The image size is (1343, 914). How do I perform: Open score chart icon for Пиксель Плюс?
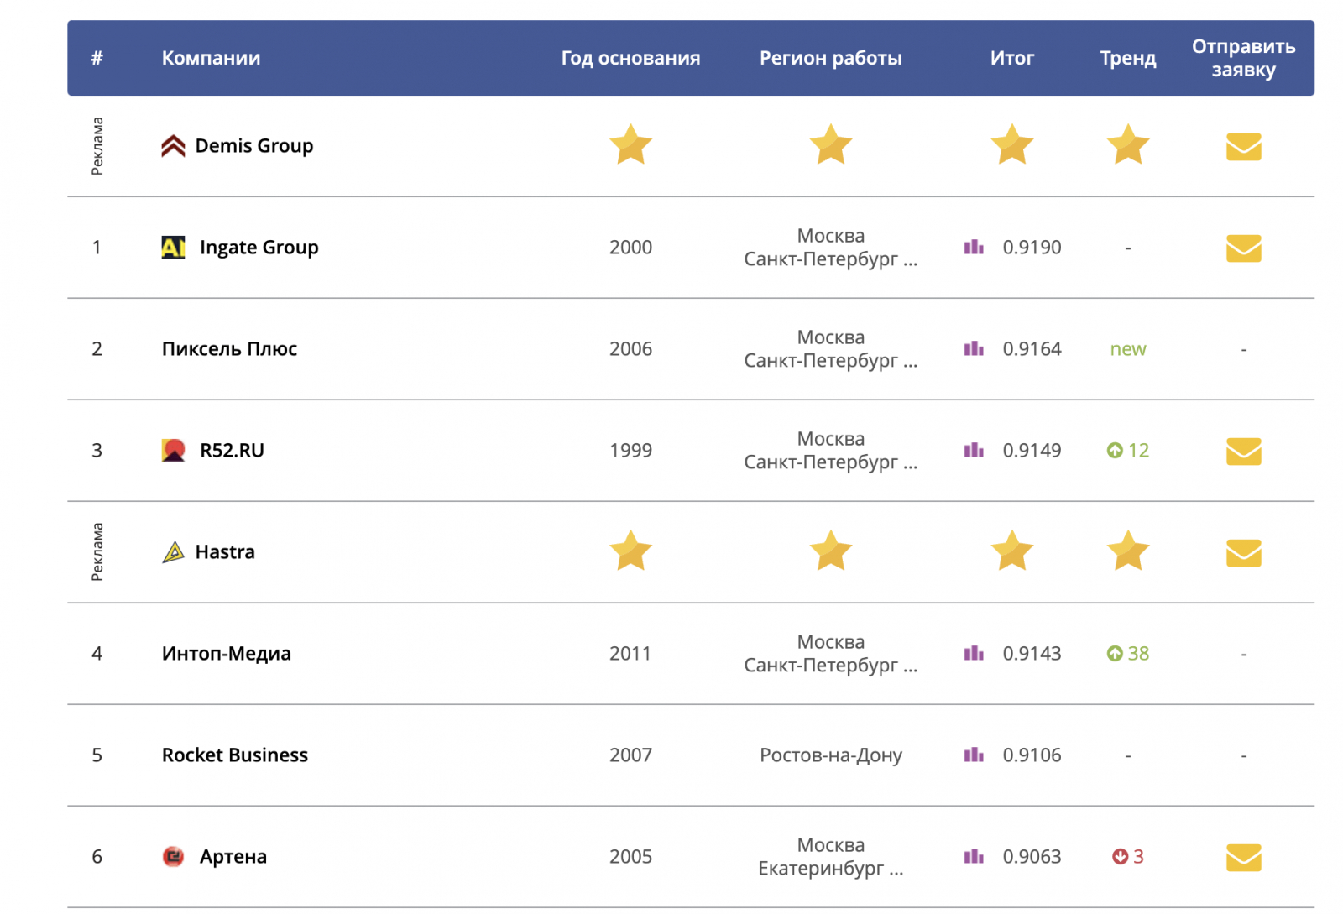973,349
